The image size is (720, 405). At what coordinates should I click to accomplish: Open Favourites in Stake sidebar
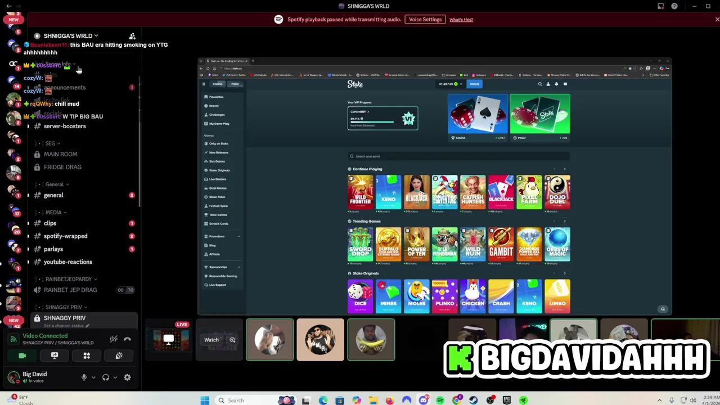pyautogui.click(x=215, y=97)
